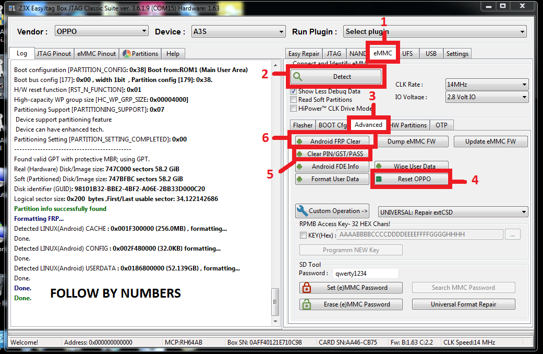Switch to the NAND tab
This screenshot has width=543, height=354.
point(357,54)
